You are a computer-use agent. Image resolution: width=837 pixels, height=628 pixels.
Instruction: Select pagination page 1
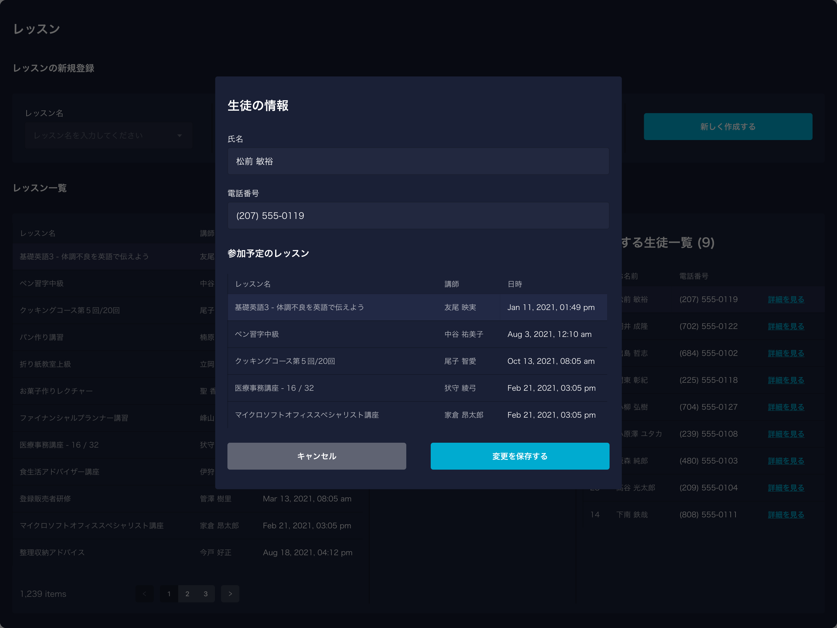coord(169,593)
